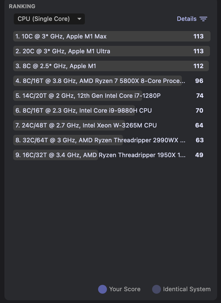This screenshot has width=221, height=303.
Task: Click the Identical System legend circle
Action: point(157,289)
